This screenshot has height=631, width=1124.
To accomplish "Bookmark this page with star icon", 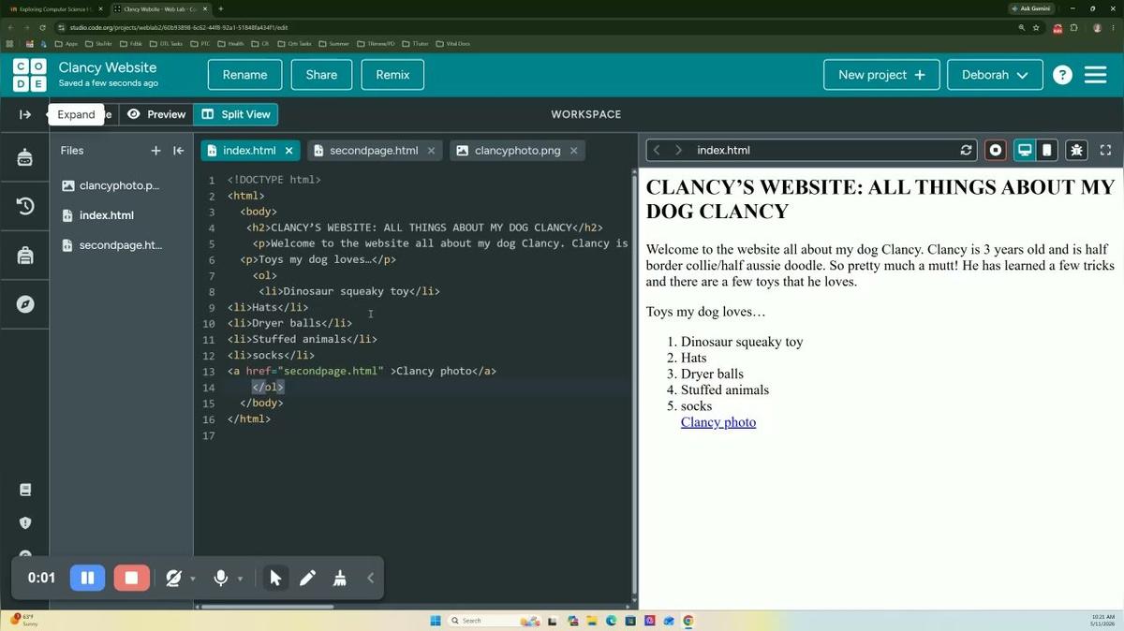I will coord(1036,27).
